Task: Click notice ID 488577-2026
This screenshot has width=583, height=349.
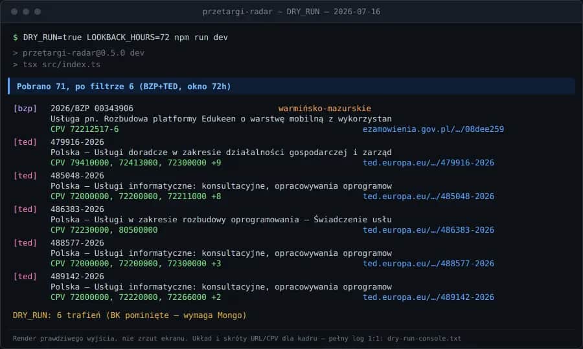Action: click(x=77, y=243)
